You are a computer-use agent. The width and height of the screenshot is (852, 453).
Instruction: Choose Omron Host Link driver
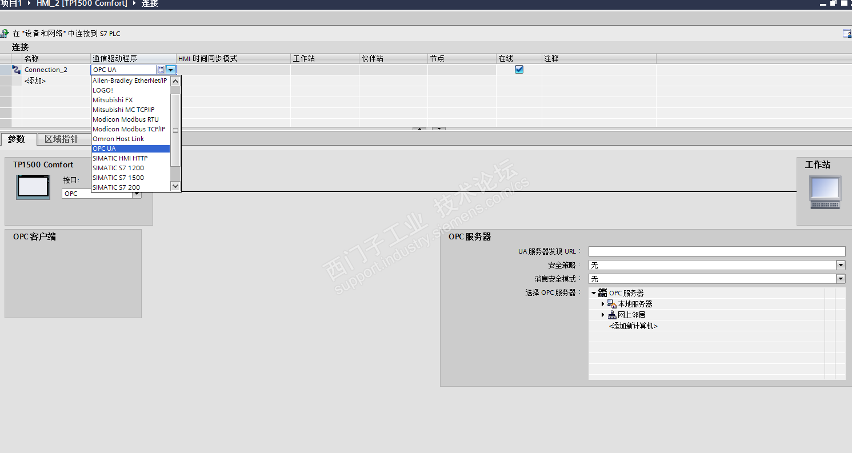[x=130, y=139]
